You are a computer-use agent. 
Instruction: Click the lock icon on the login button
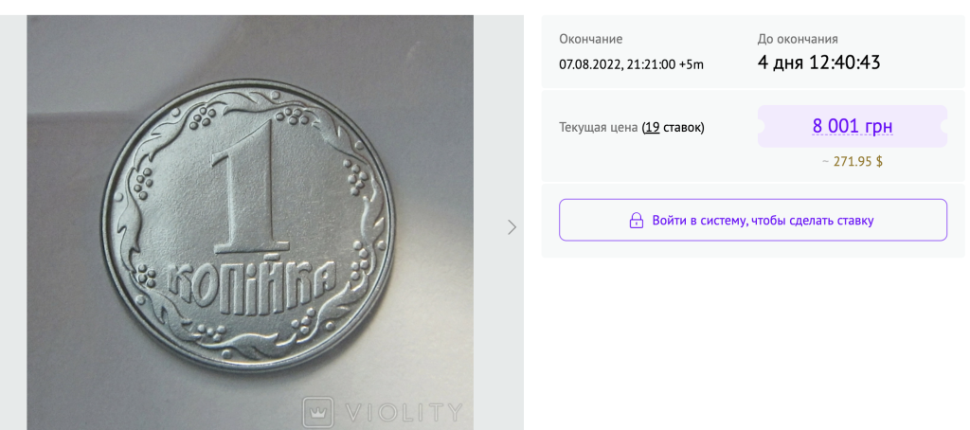click(x=637, y=221)
